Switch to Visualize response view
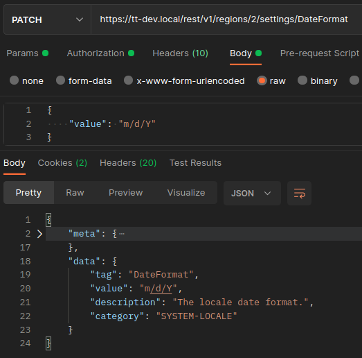This screenshot has width=362, height=358. [186, 193]
